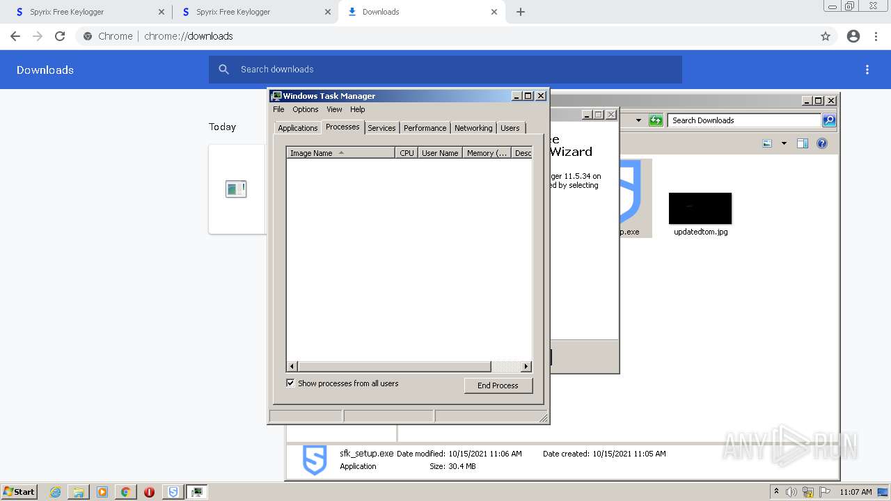Click the downloaded file icon in Chrome list

(x=236, y=189)
